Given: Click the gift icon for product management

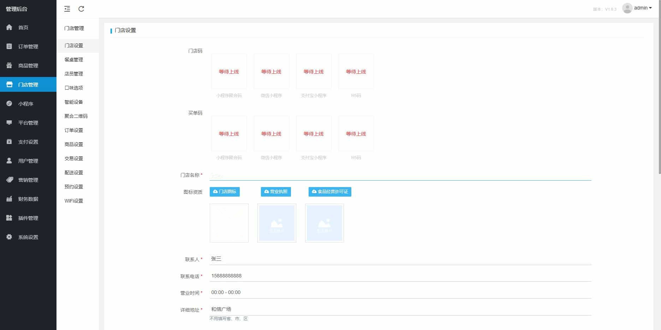Looking at the screenshot, I should (x=9, y=65).
